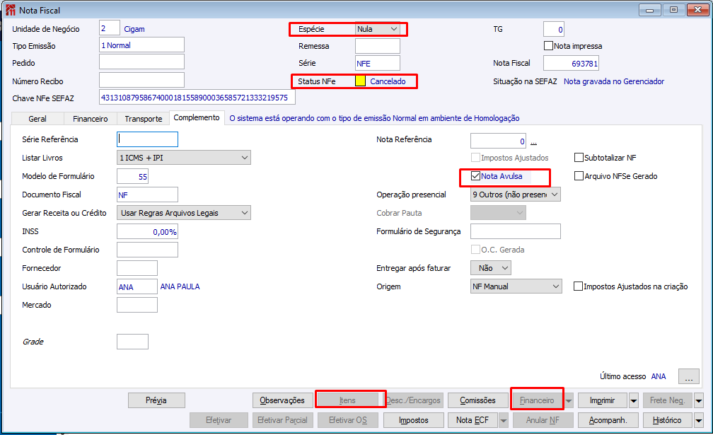Click the Nota ECF button
The image size is (713, 435).
click(473, 420)
